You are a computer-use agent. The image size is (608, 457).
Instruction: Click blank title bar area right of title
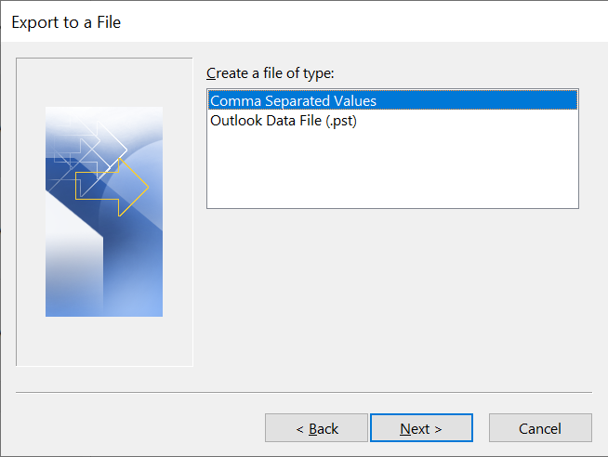(372, 22)
